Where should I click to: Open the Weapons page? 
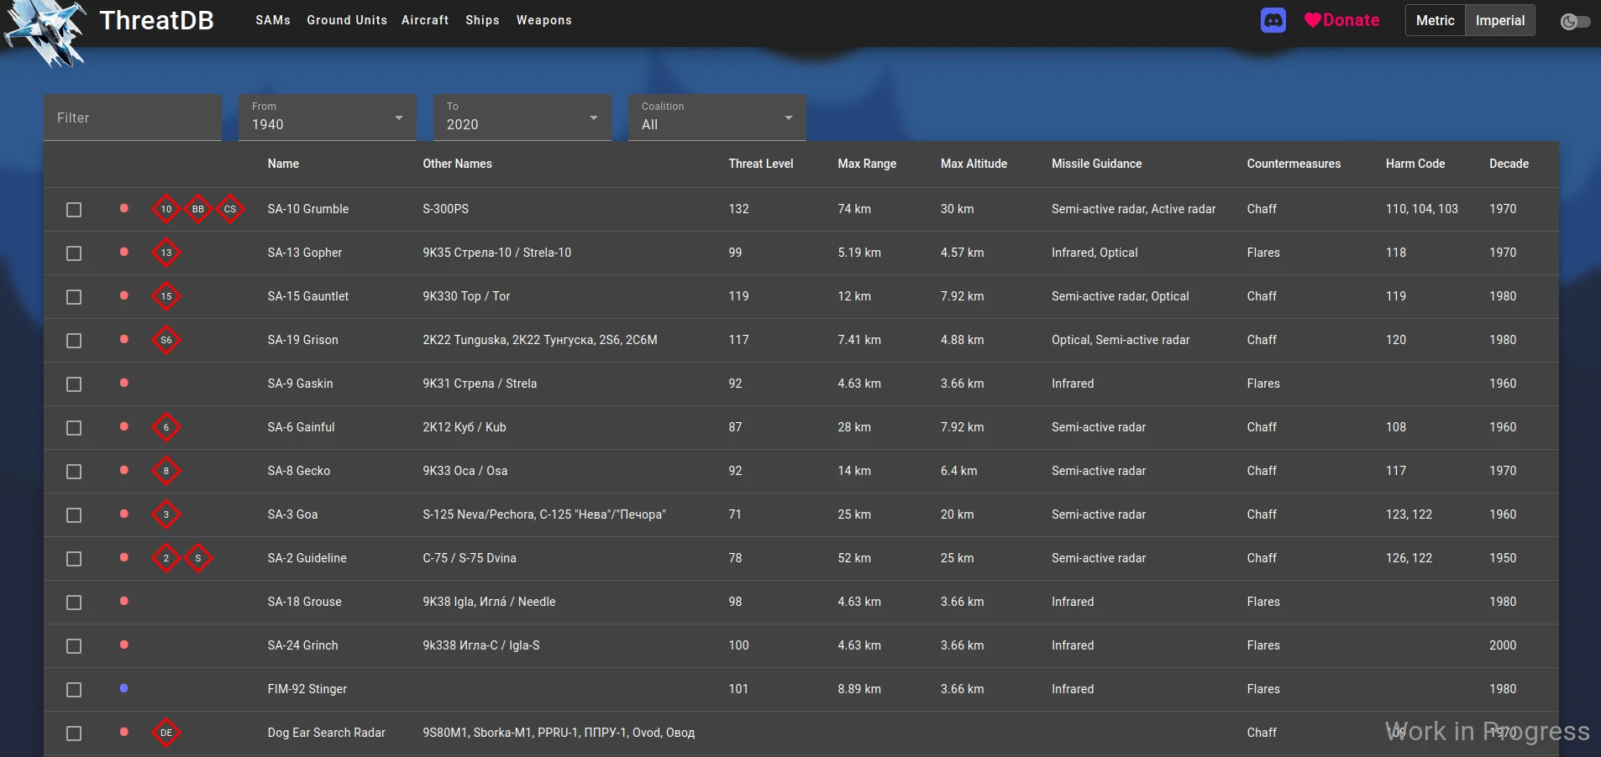tap(543, 20)
